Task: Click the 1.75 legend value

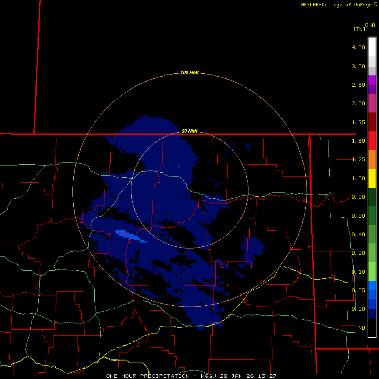Action: pyautogui.click(x=358, y=122)
